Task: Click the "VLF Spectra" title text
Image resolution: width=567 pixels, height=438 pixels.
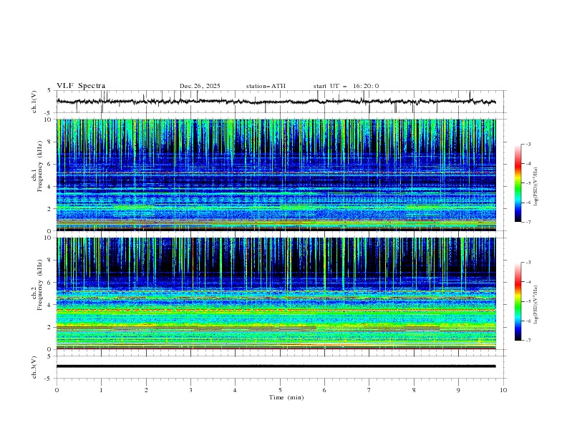Action: (81, 86)
